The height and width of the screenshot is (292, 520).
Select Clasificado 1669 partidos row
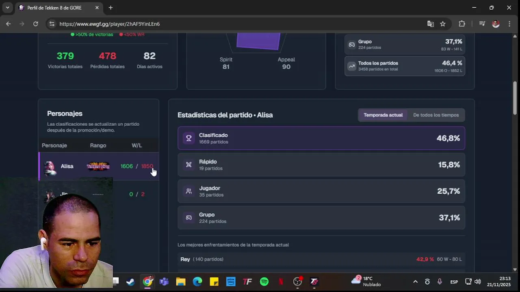click(321, 138)
